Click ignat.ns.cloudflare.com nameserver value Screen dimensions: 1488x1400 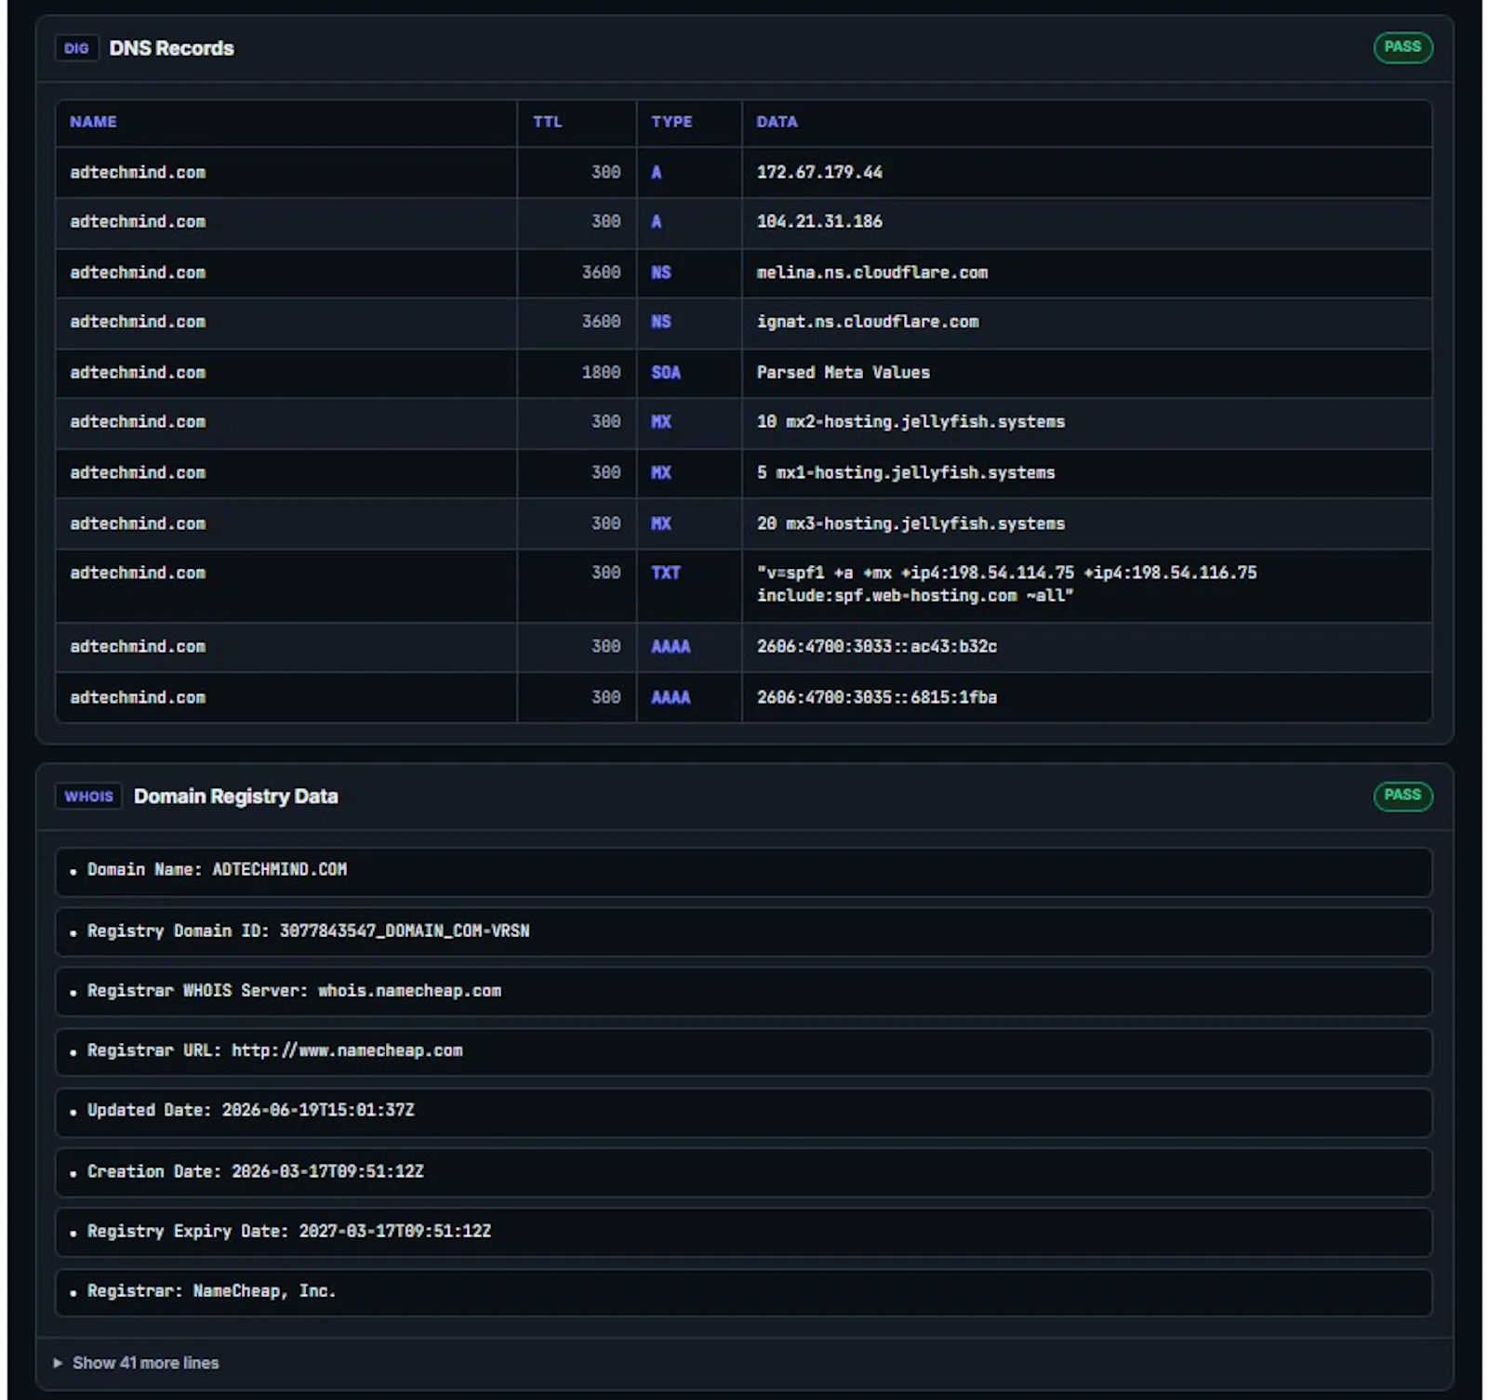point(868,322)
